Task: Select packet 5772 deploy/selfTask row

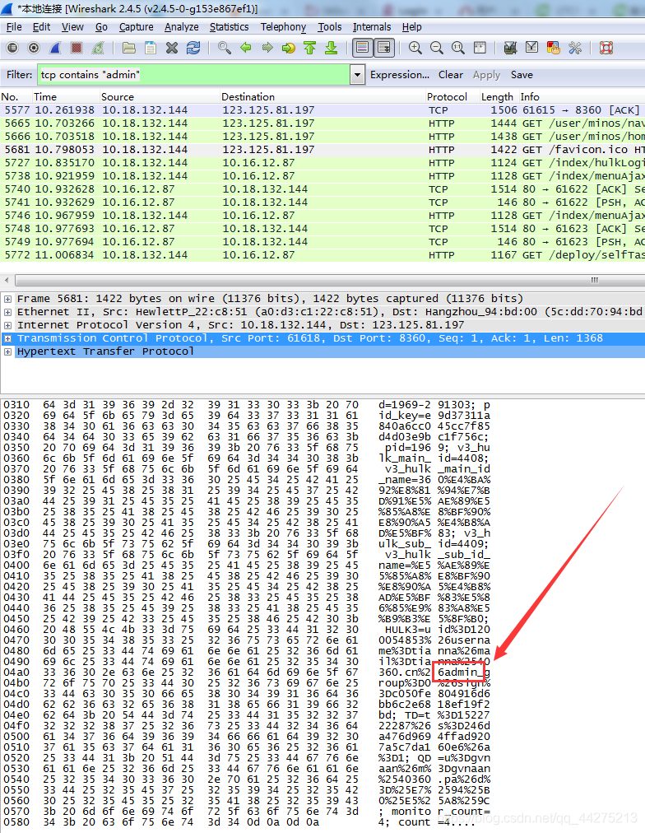Action: click(x=322, y=255)
